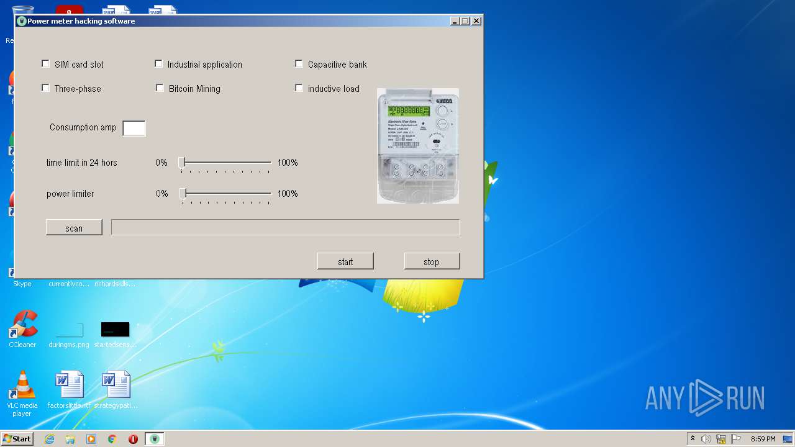Select the CCleaner desktop shortcut
This screenshot has width=795, height=447.
click(22, 329)
